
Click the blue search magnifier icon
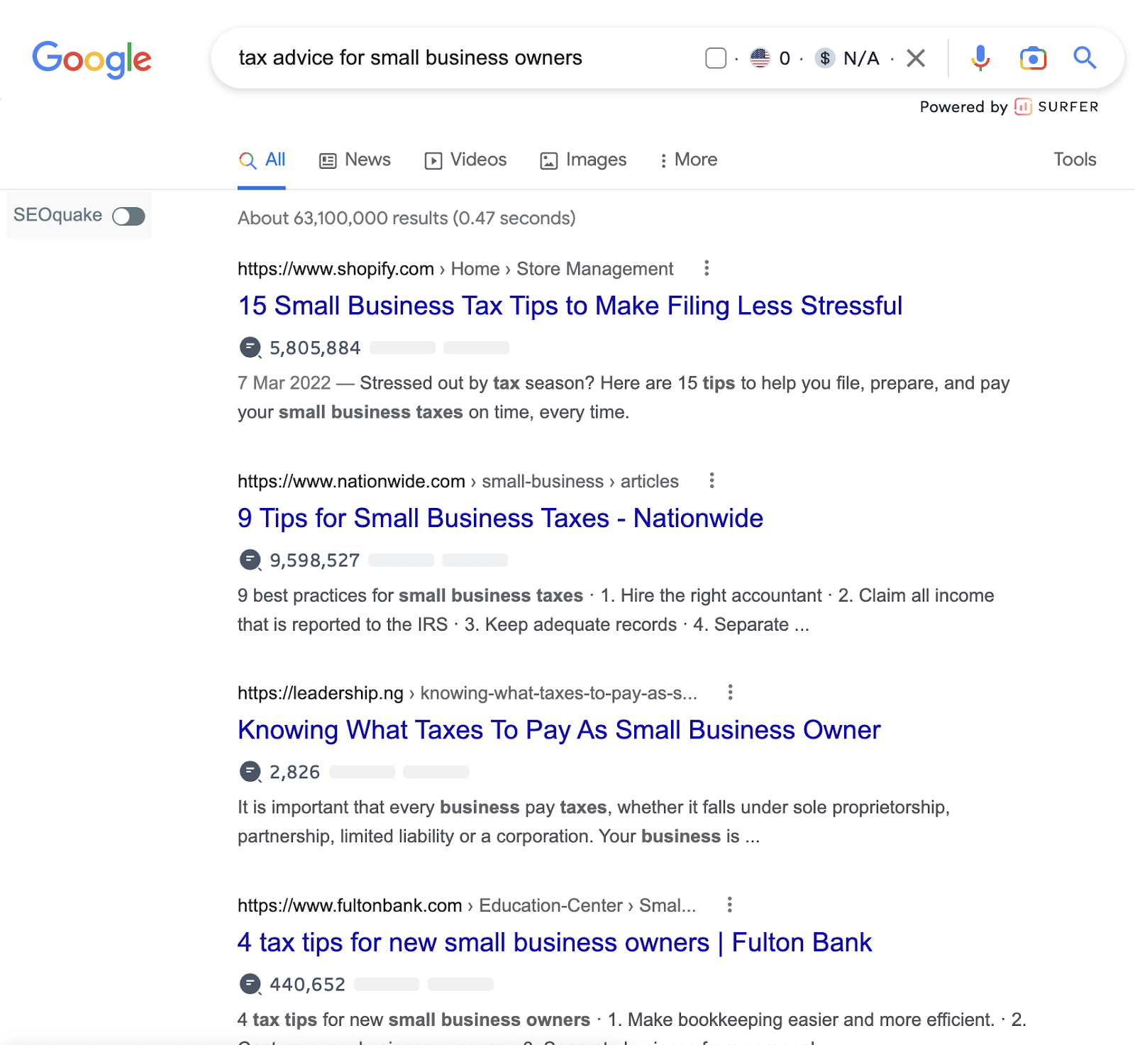tap(1085, 57)
